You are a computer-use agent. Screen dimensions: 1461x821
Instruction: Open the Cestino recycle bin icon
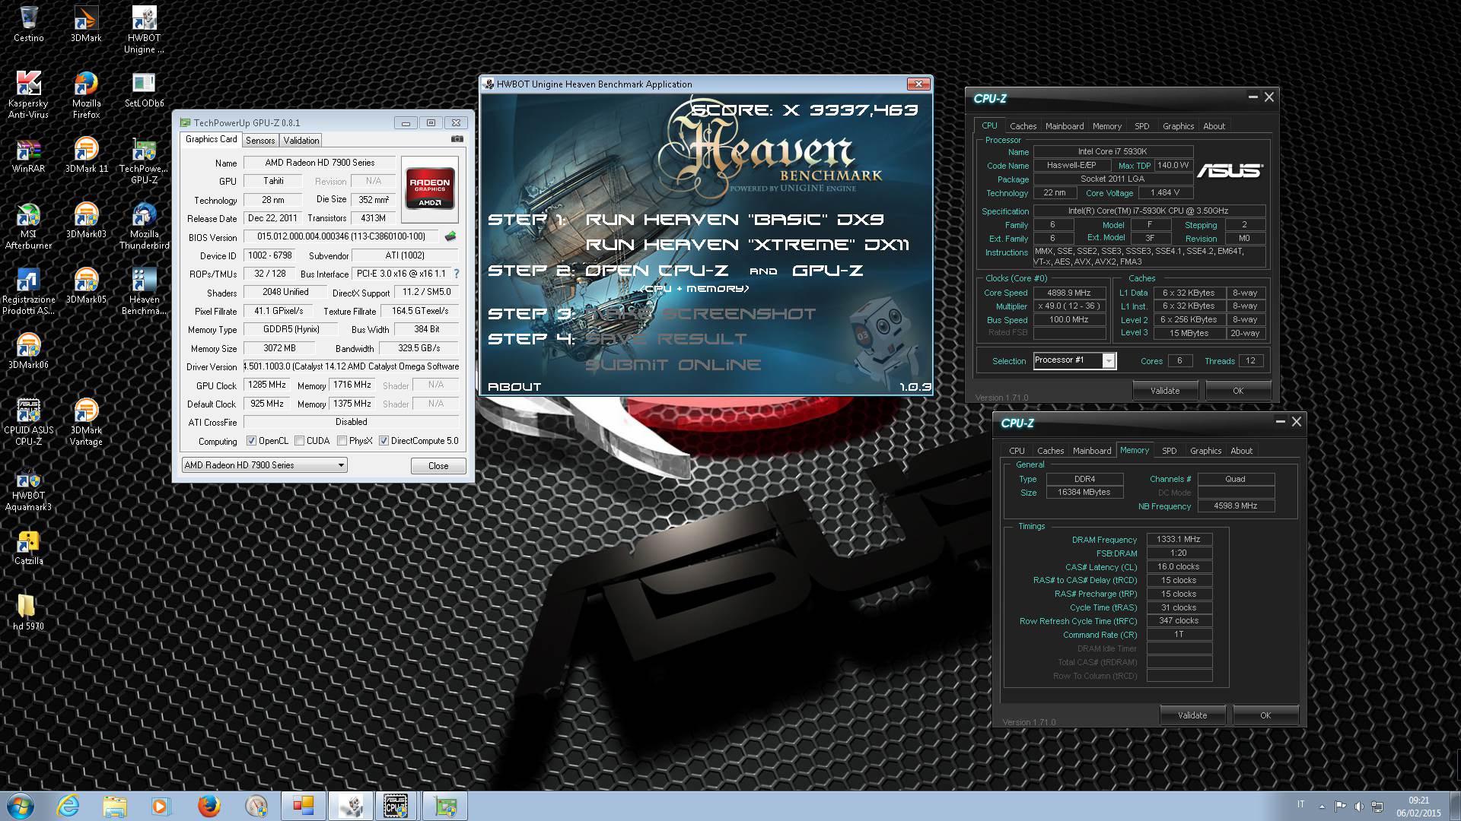point(29,24)
